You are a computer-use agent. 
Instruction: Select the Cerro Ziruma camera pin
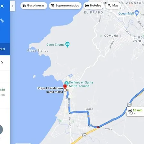pyautogui.click(x=67, y=44)
